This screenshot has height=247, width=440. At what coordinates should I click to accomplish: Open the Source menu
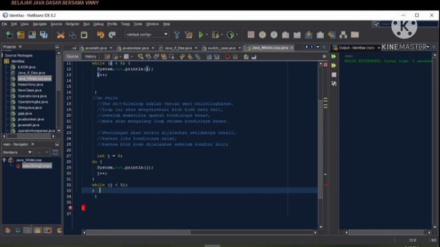coord(56,24)
